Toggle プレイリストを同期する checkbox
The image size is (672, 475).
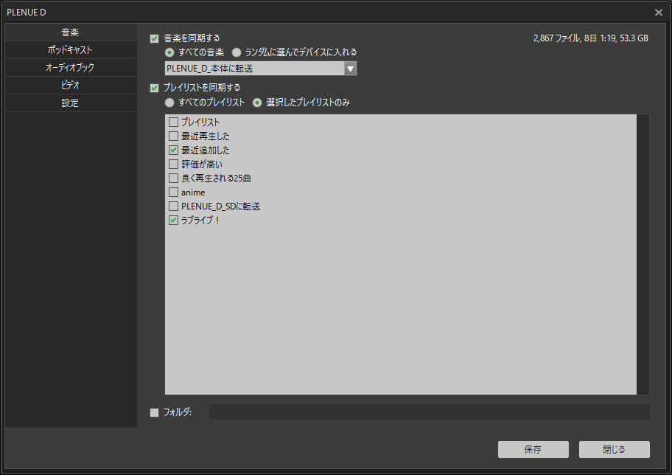(x=154, y=88)
